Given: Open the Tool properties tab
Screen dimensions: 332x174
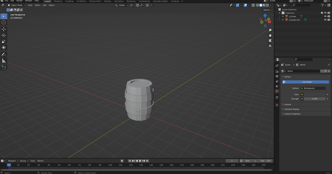Looking at the screenshot, I should pos(277,66).
